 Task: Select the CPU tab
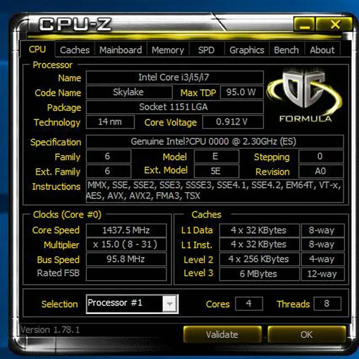pyautogui.click(x=37, y=49)
